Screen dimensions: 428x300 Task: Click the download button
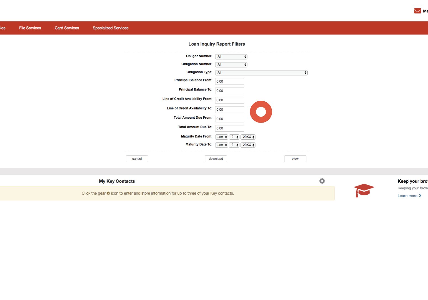216,158
